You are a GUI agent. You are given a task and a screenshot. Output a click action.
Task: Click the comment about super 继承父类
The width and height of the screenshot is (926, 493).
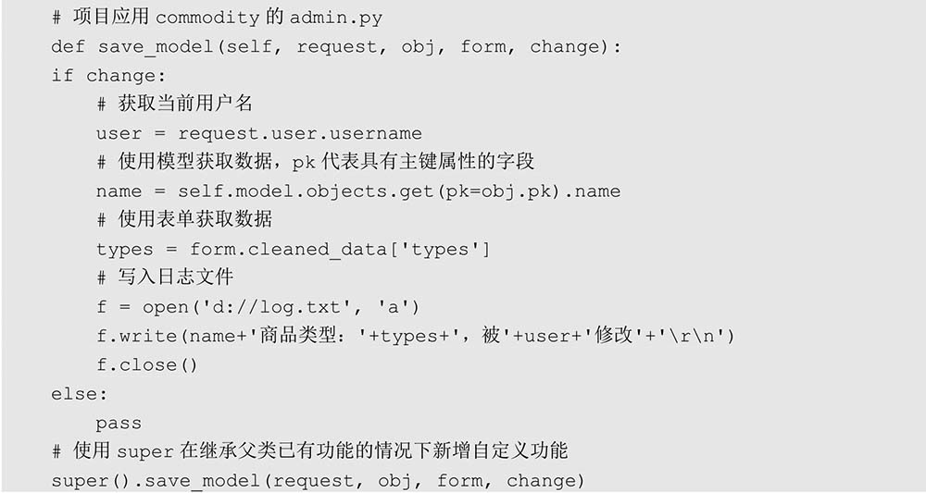point(309,451)
